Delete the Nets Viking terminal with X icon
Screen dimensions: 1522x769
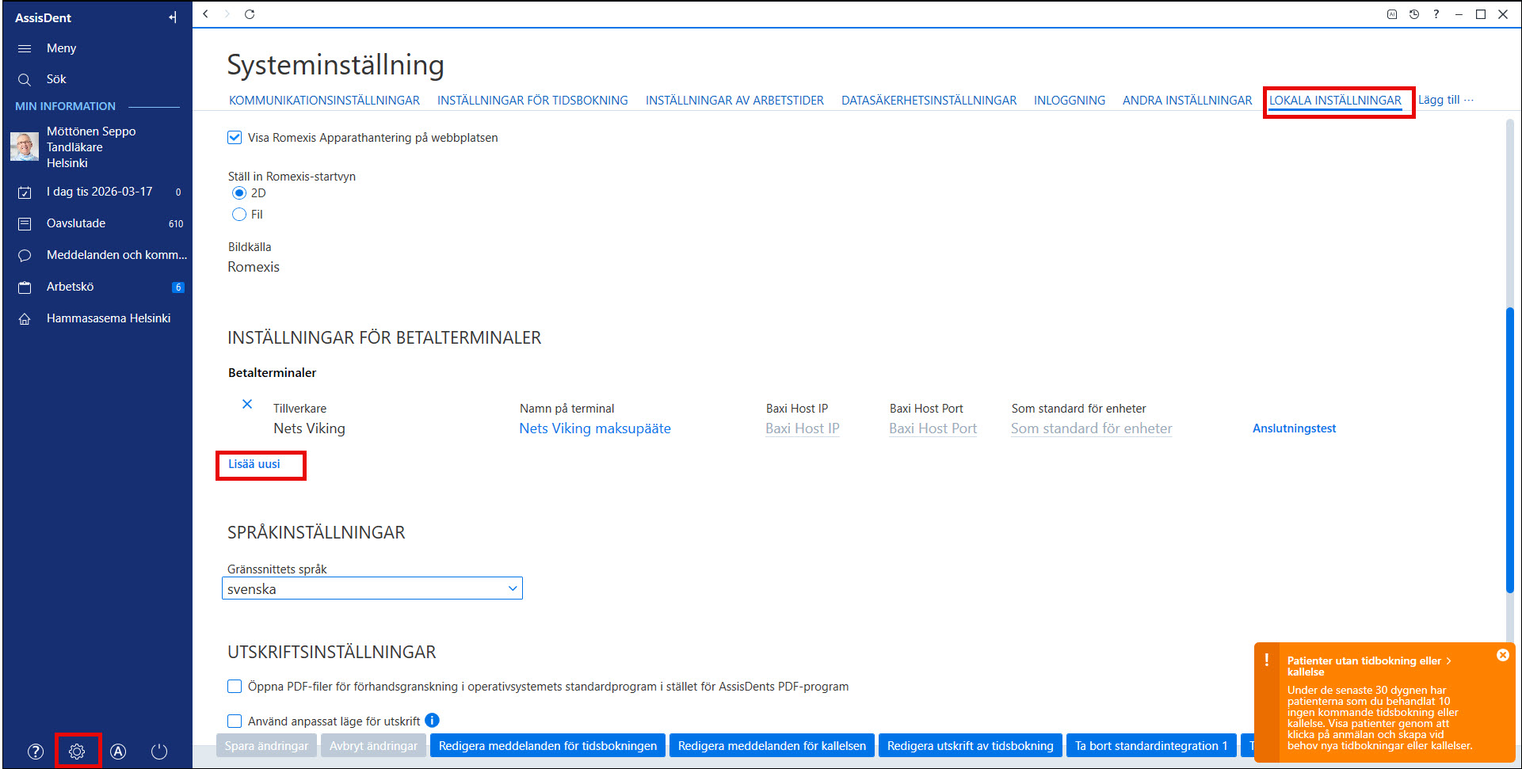pos(247,404)
